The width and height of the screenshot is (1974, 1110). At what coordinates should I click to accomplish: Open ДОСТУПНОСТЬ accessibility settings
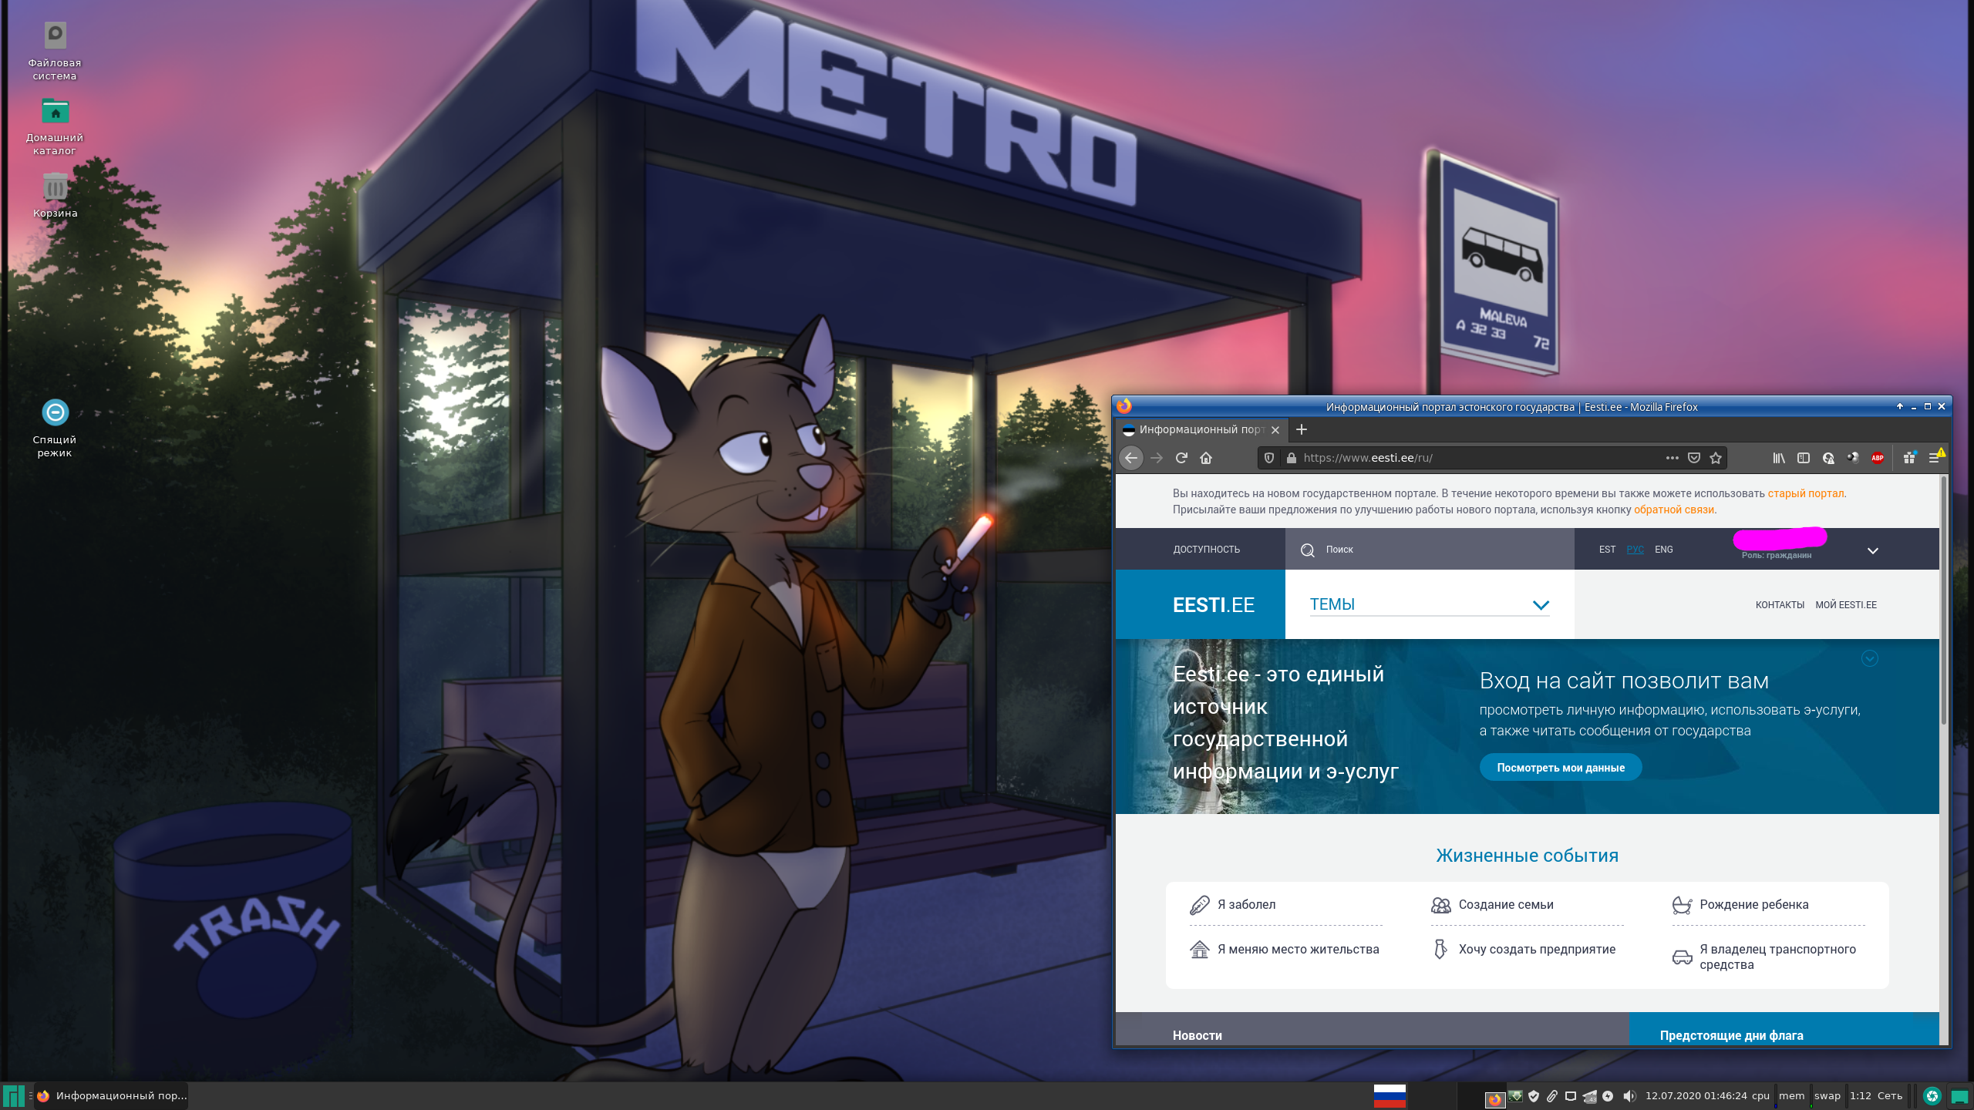pos(1207,550)
